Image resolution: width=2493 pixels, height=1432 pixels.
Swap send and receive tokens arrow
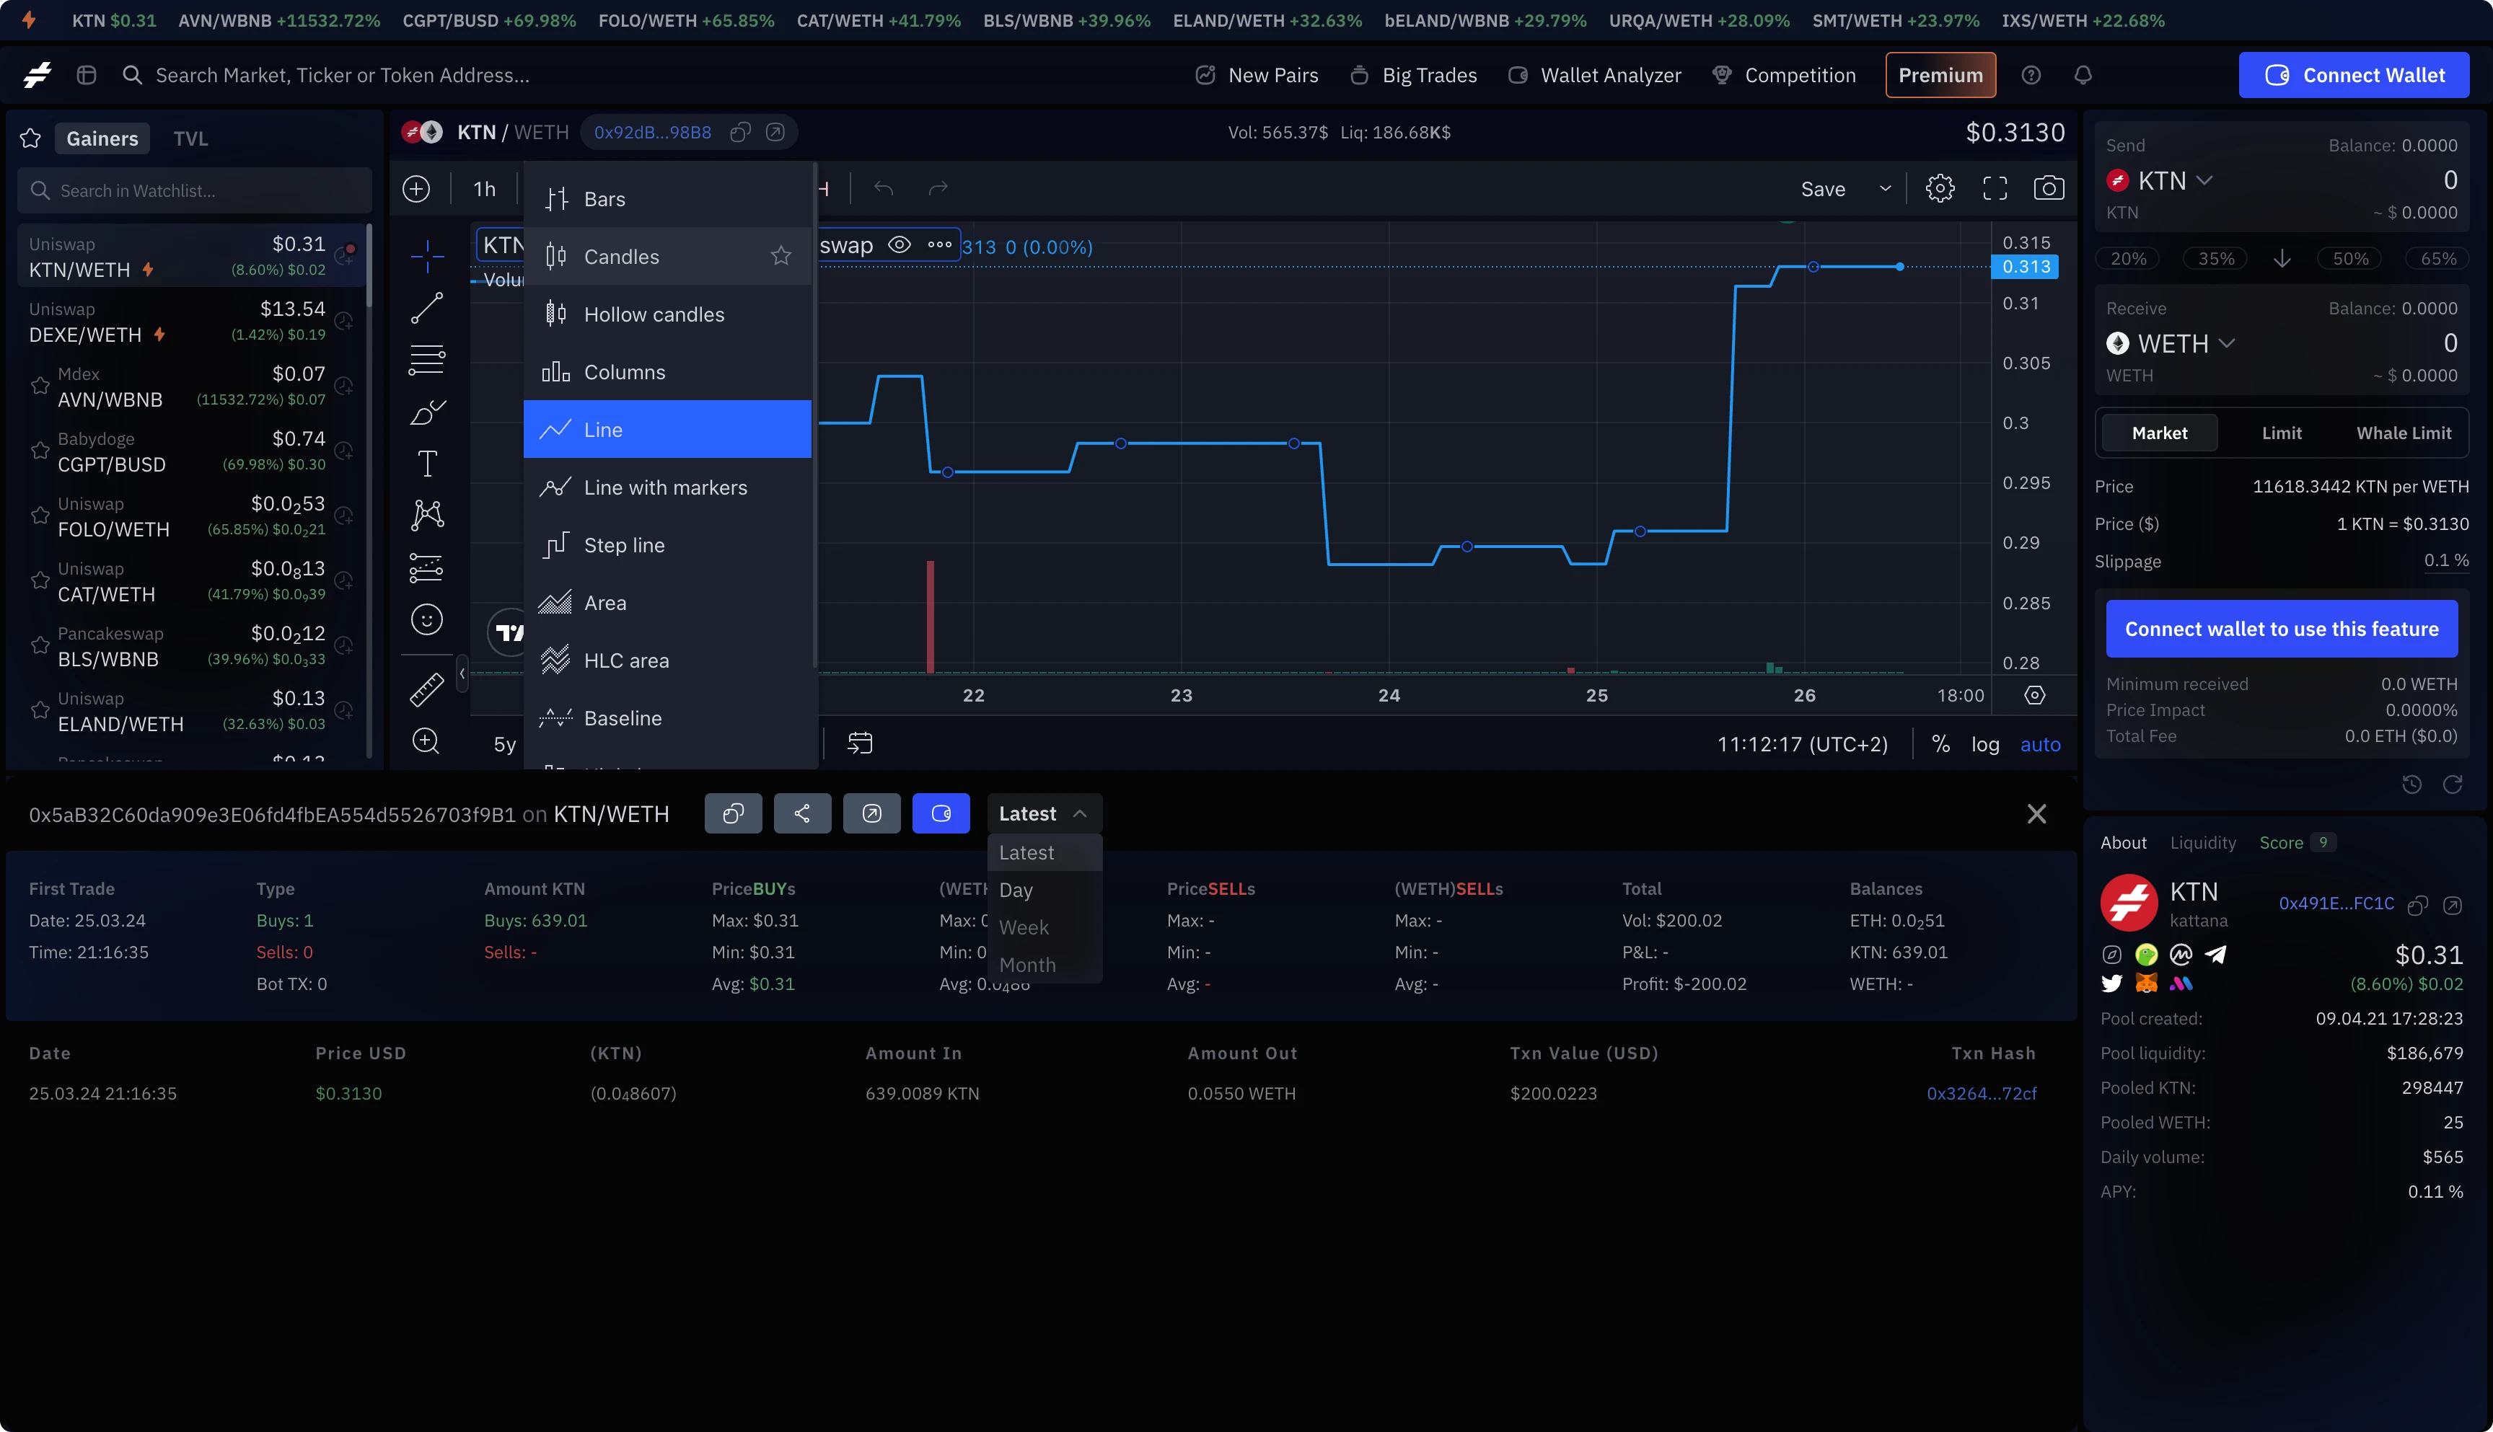pyautogui.click(x=2282, y=259)
